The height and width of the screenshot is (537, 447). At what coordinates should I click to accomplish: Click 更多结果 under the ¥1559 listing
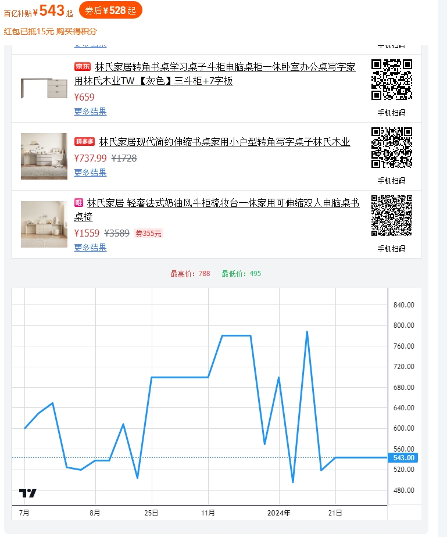(x=91, y=248)
